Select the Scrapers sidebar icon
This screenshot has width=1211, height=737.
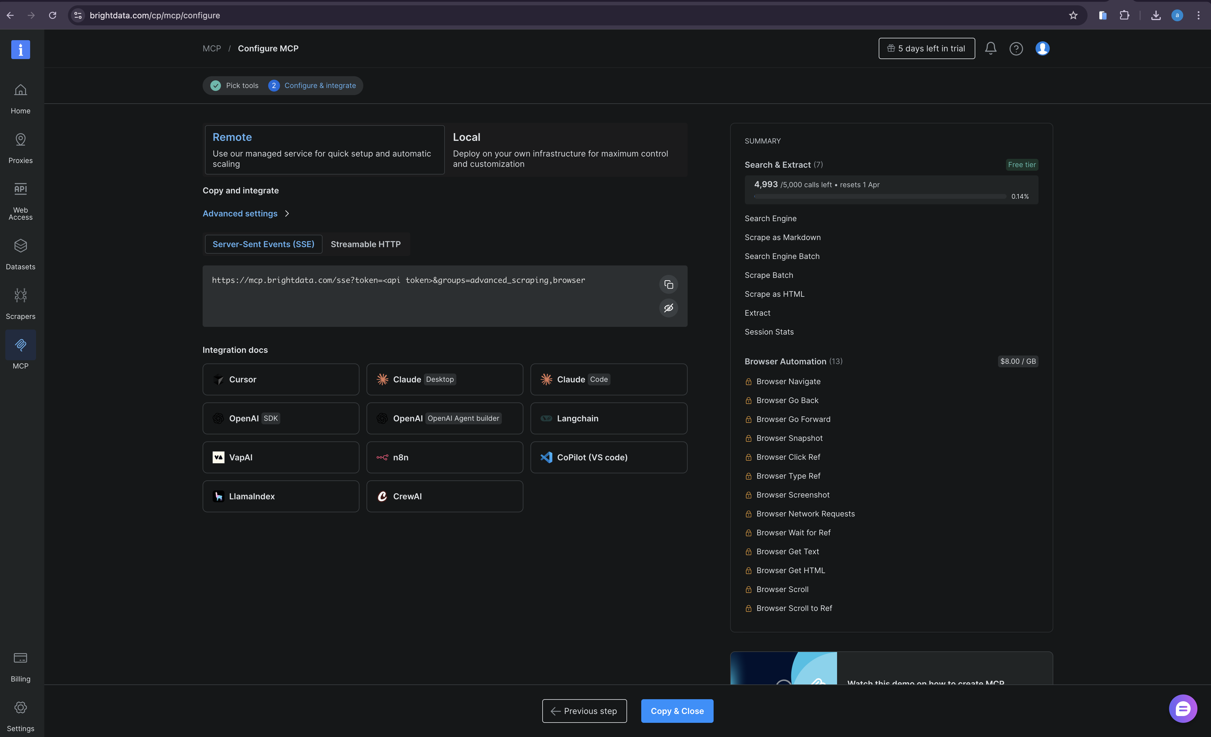coord(20,302)
